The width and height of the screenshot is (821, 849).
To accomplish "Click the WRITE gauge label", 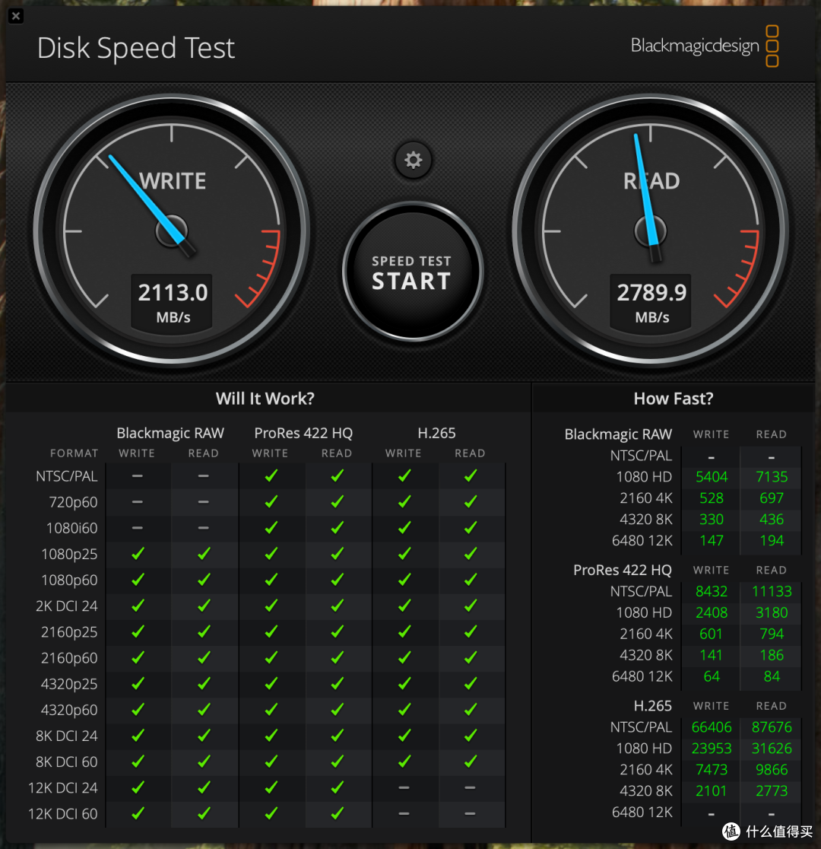I will [173, 181].
